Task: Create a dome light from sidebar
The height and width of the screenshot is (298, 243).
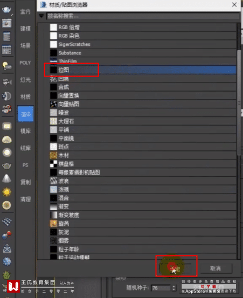Action: (x=6, y=140)
